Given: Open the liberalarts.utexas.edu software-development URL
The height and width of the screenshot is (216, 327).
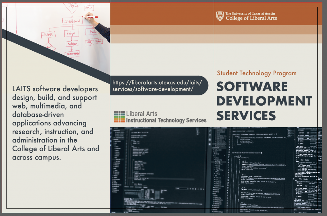Looking at the screenshot, I should (x=157, y=86).
